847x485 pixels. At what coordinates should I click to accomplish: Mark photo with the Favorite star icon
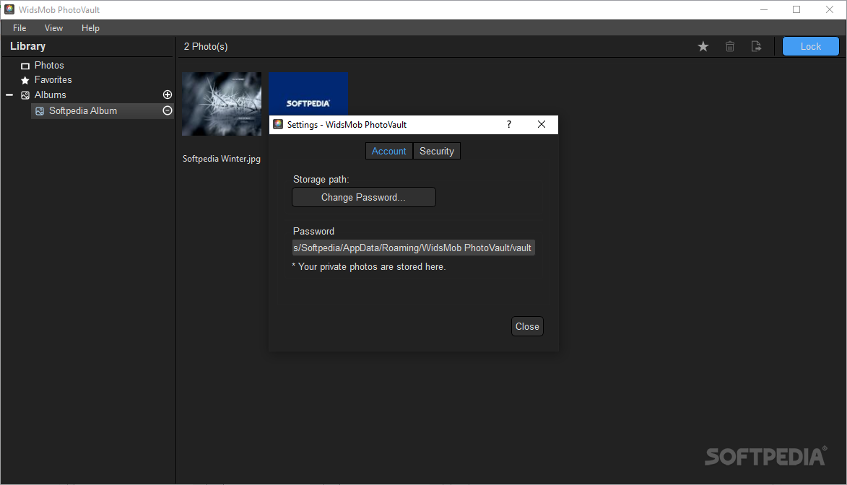click(703, 46)
